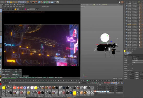Toggle rotation keyframe recording icon

pyautogui.click(x=116, y=83)
